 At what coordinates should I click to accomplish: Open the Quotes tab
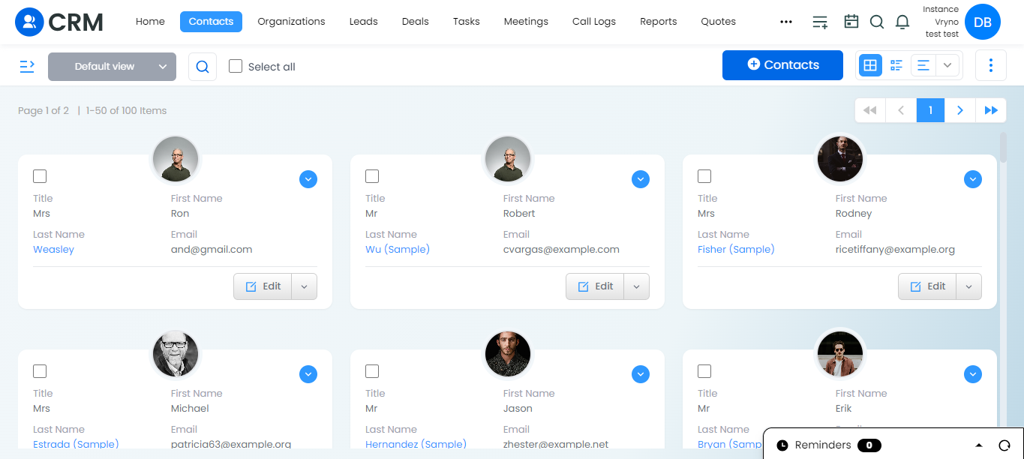pyautogui.click(x=718, y=22)
